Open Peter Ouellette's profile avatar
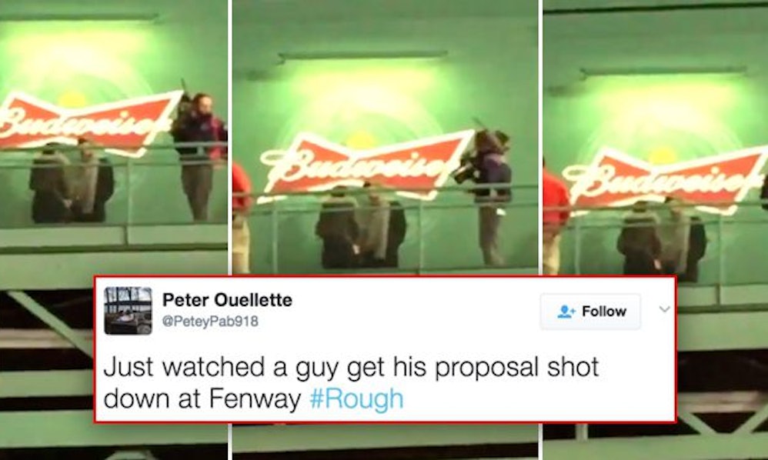Viewport: 768px width, 460px height. (x=128, y=311)
